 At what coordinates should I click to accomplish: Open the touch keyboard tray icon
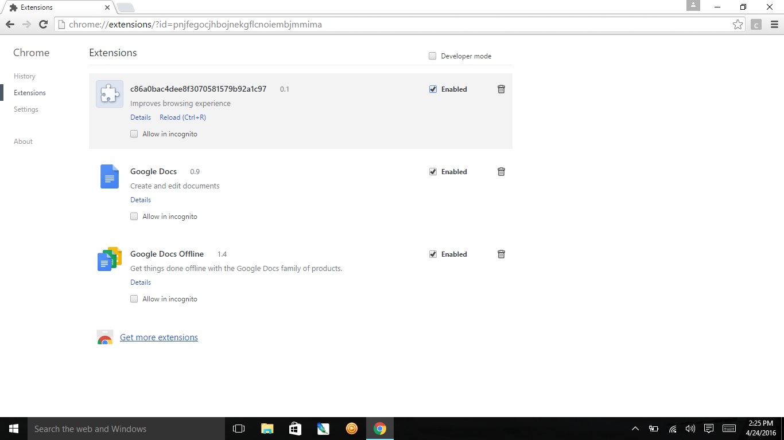coord(729,429)
